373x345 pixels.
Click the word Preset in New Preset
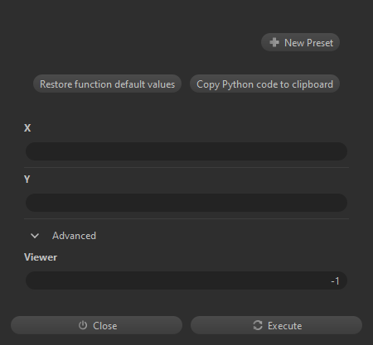(320, 43)
